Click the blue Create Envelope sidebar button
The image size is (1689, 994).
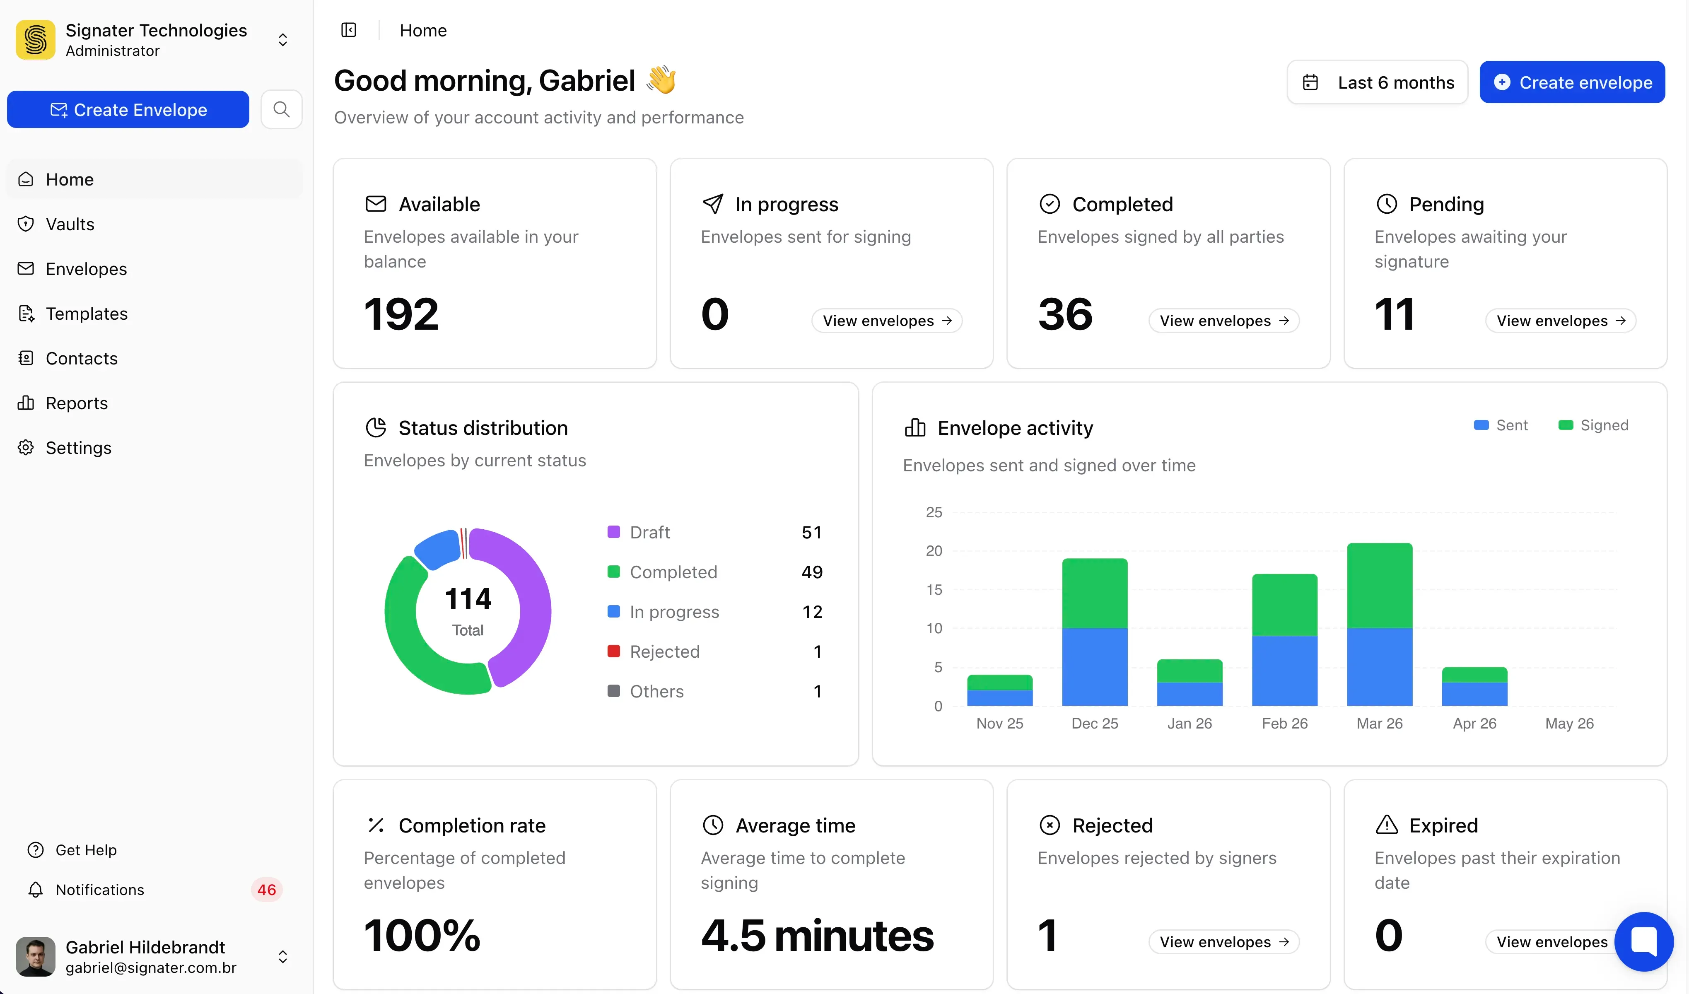128,109
